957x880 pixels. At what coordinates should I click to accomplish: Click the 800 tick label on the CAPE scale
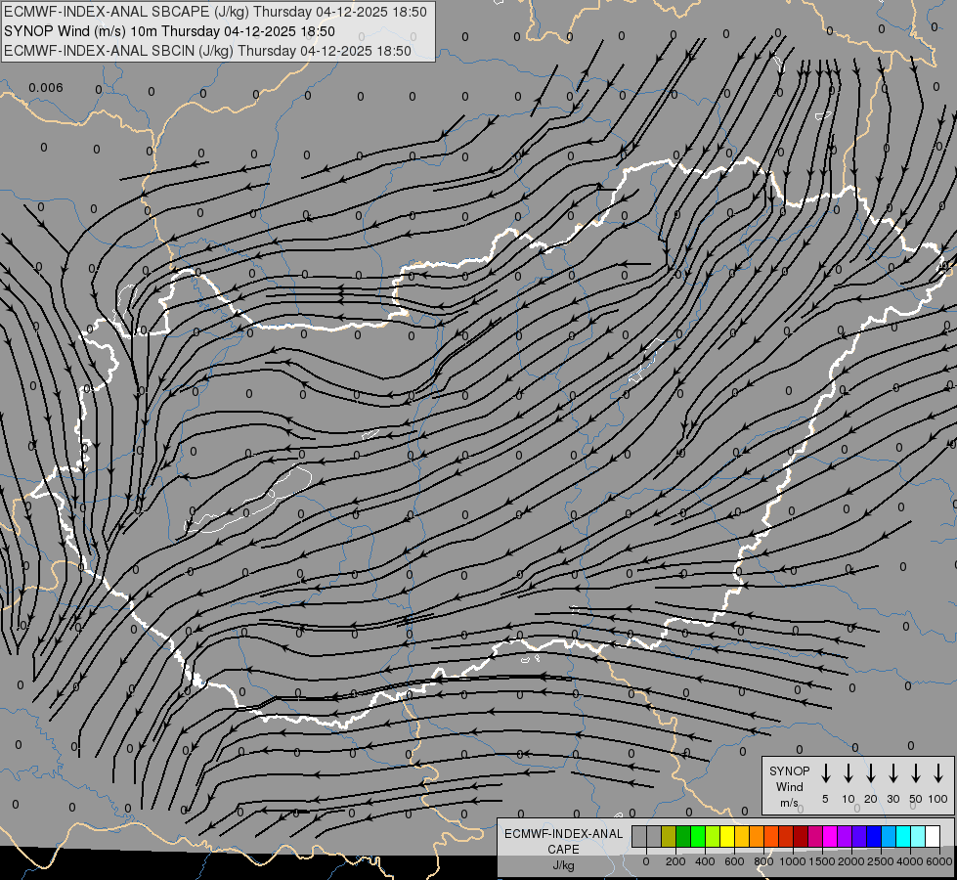(763, 861)
